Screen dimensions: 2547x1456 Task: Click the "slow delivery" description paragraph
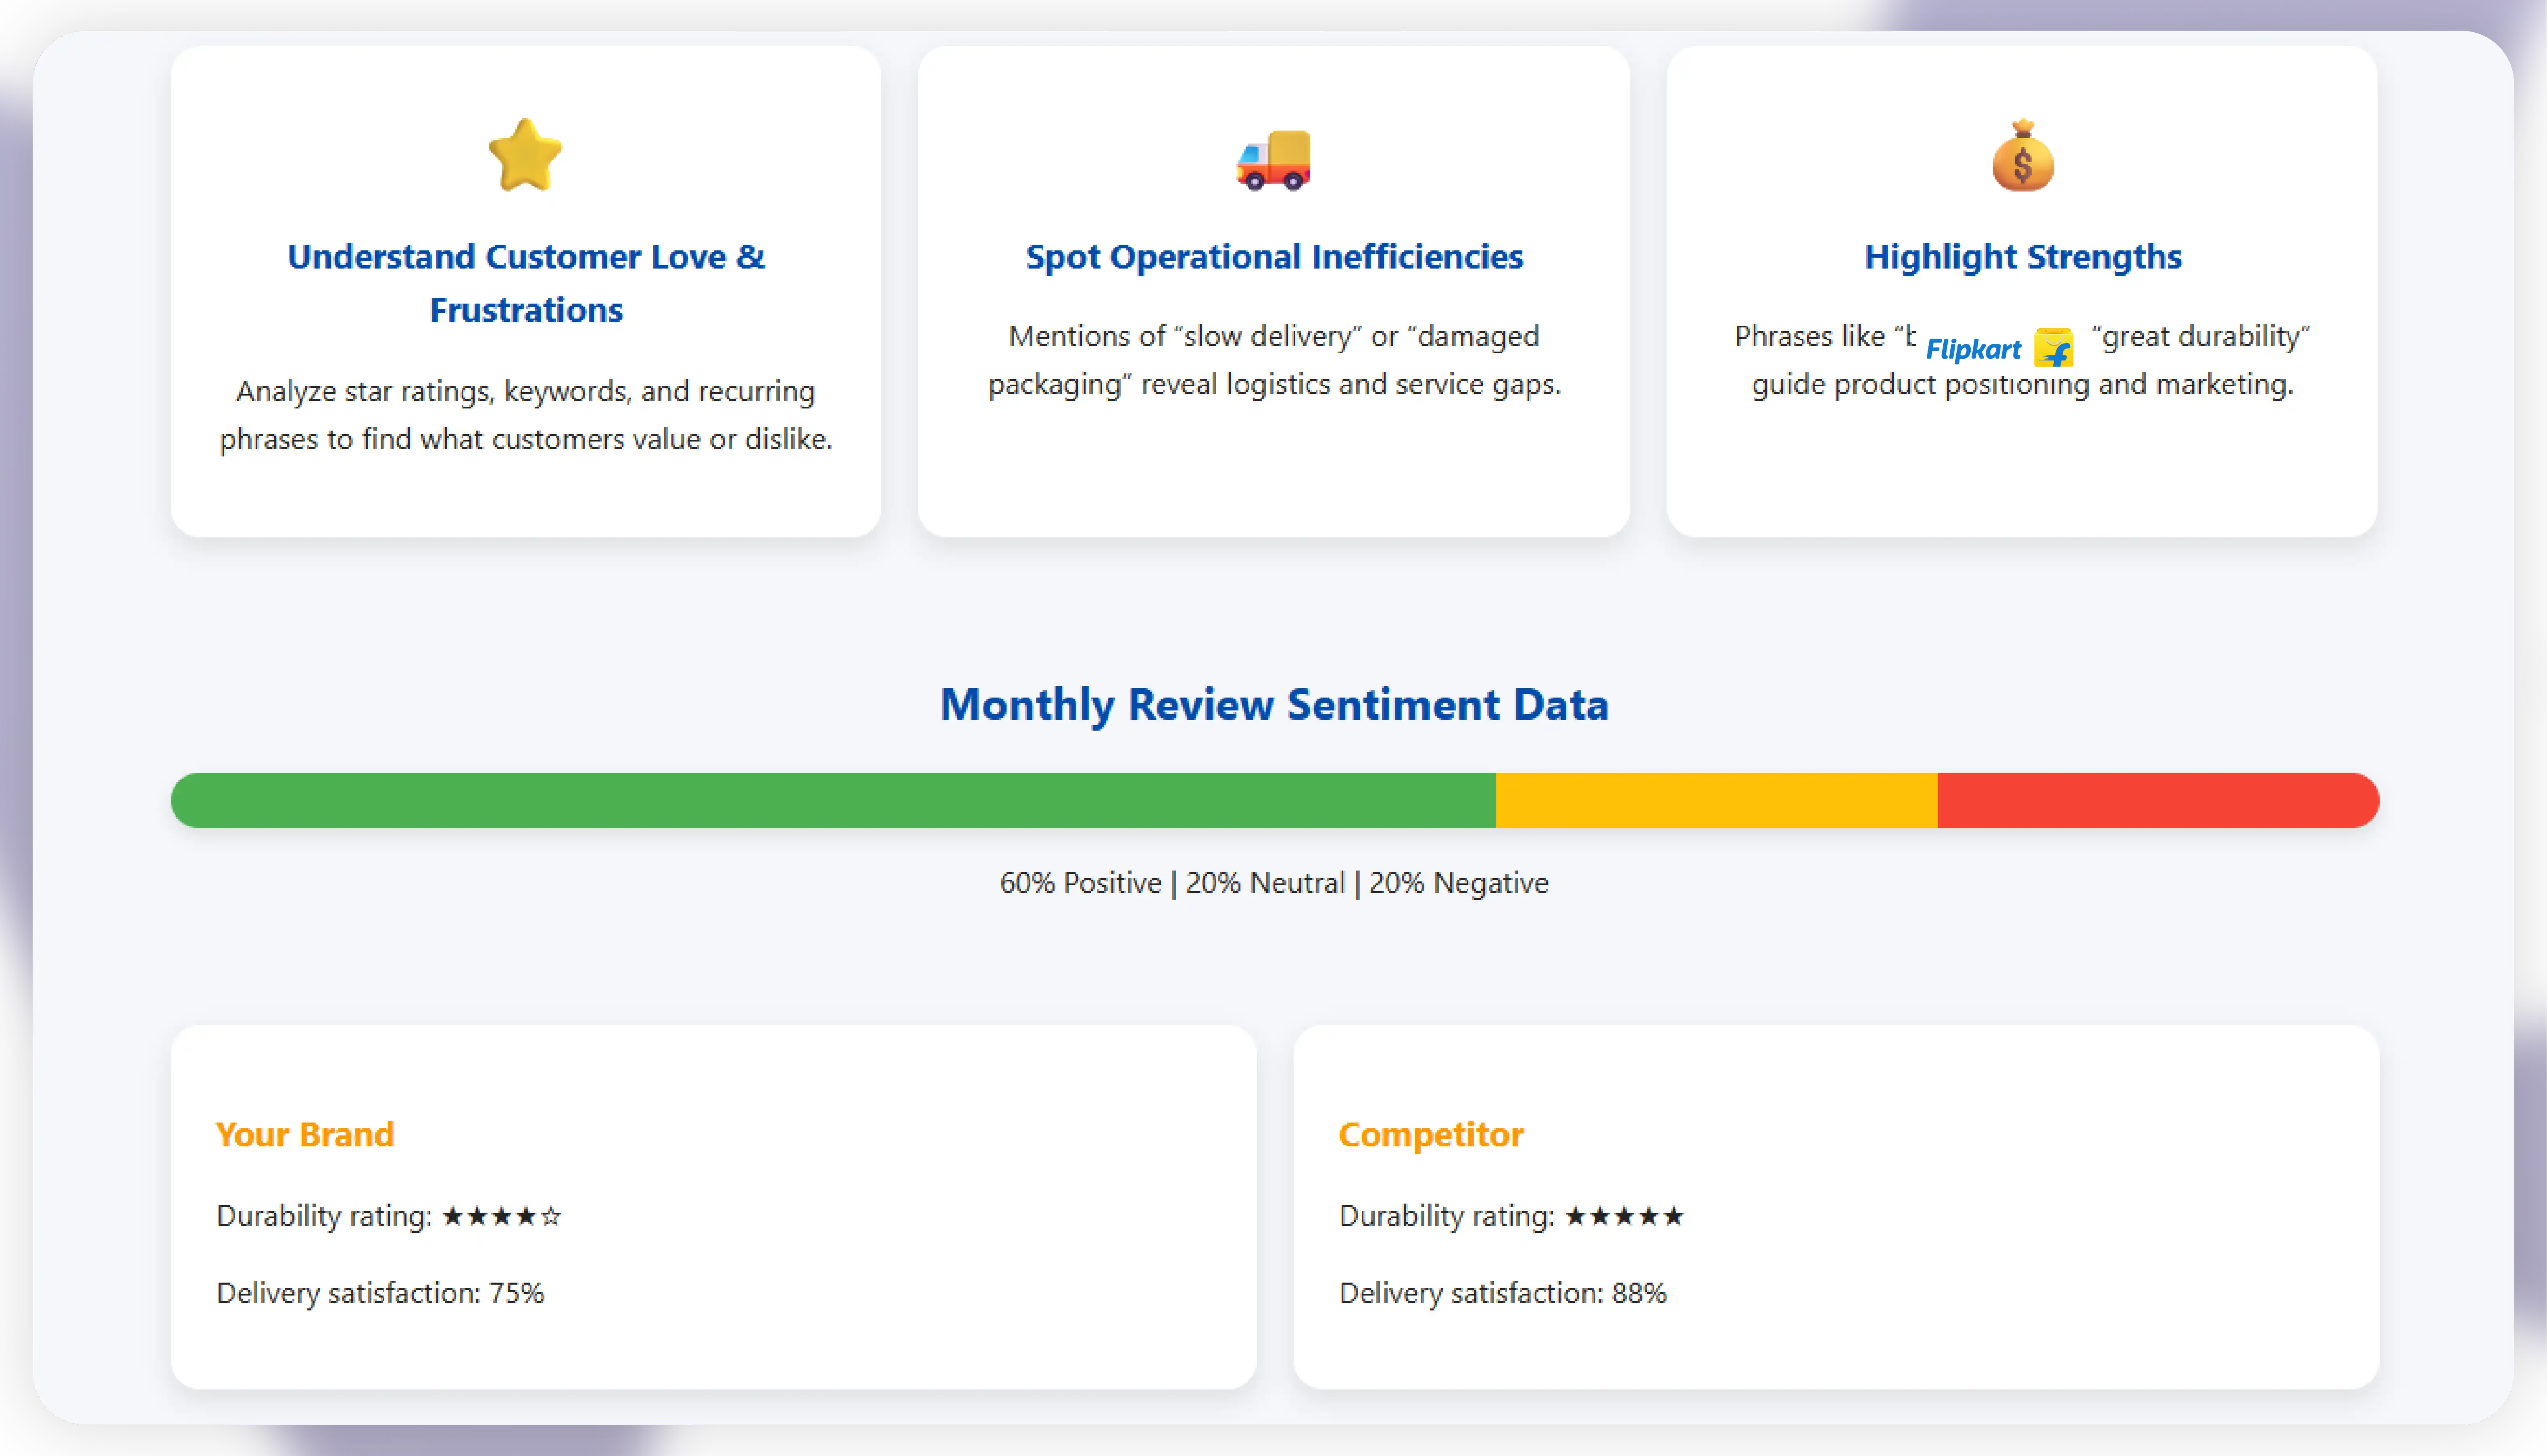point(1274,360)
